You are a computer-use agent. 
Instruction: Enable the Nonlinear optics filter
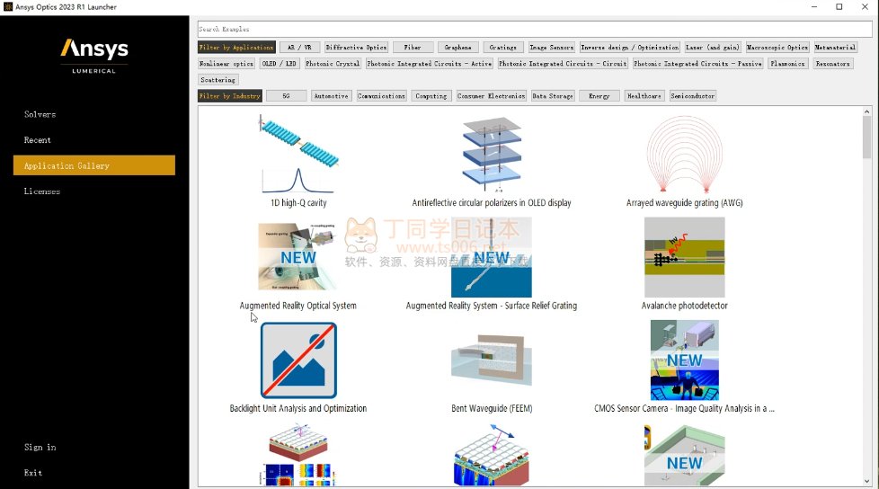[x=226, y=63]
